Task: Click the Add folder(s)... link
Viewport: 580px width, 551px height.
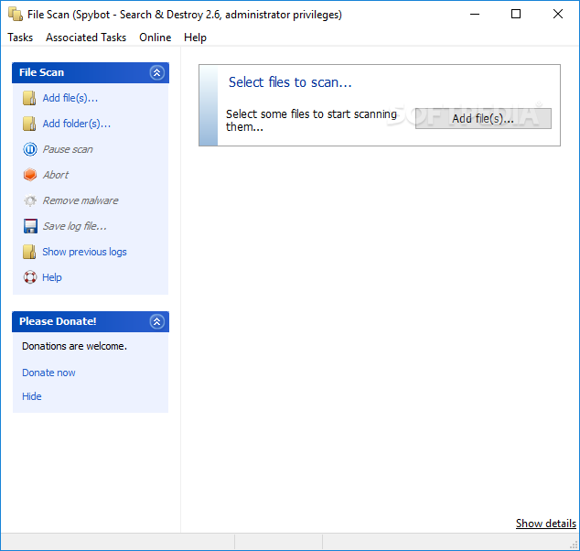Action: click(77, 124)
